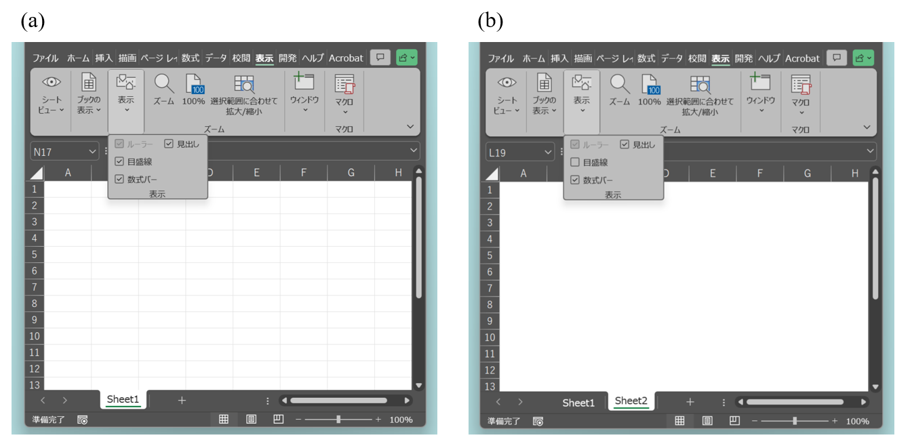The height and width of the screenshot is (444, 912).
Task: Switch to Page Layout view in window (a) status bar
Action: 251,420
